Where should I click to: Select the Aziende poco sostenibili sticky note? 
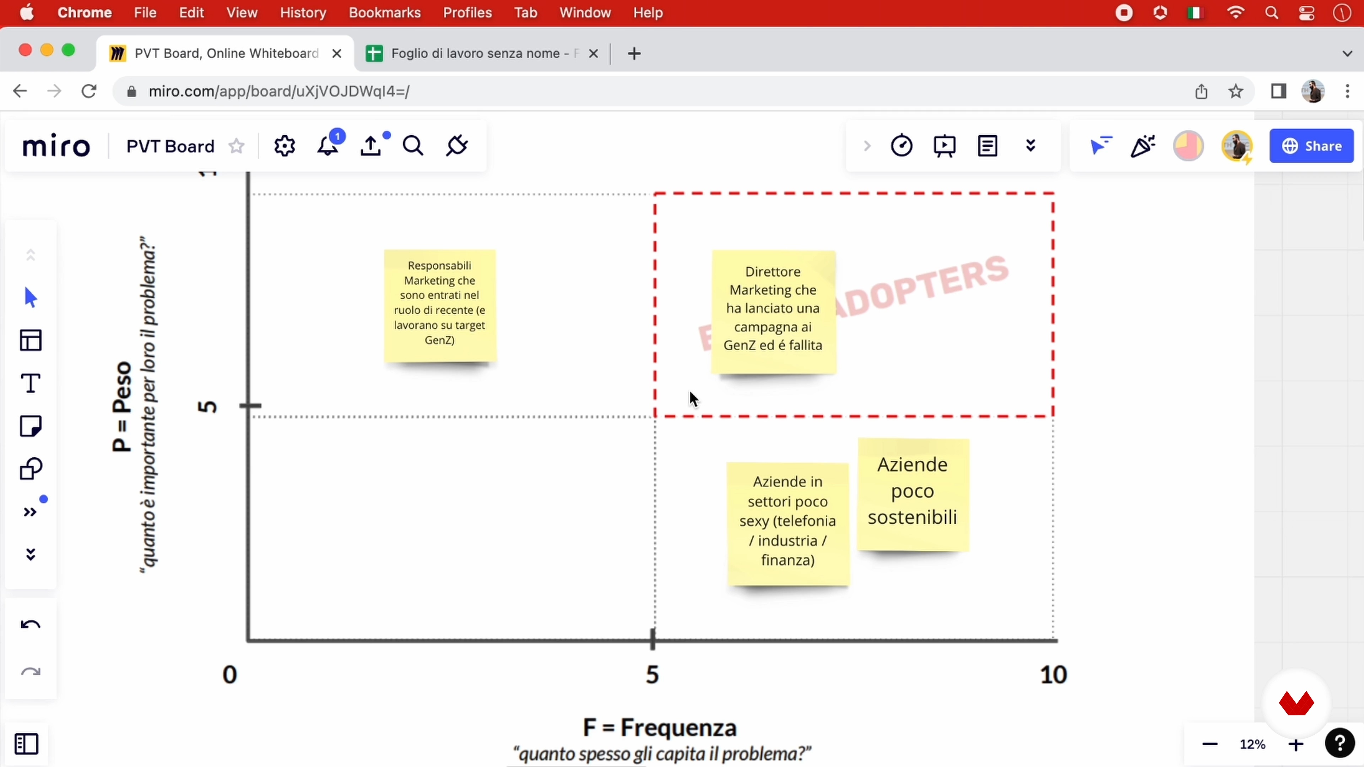tap(913, 494)
